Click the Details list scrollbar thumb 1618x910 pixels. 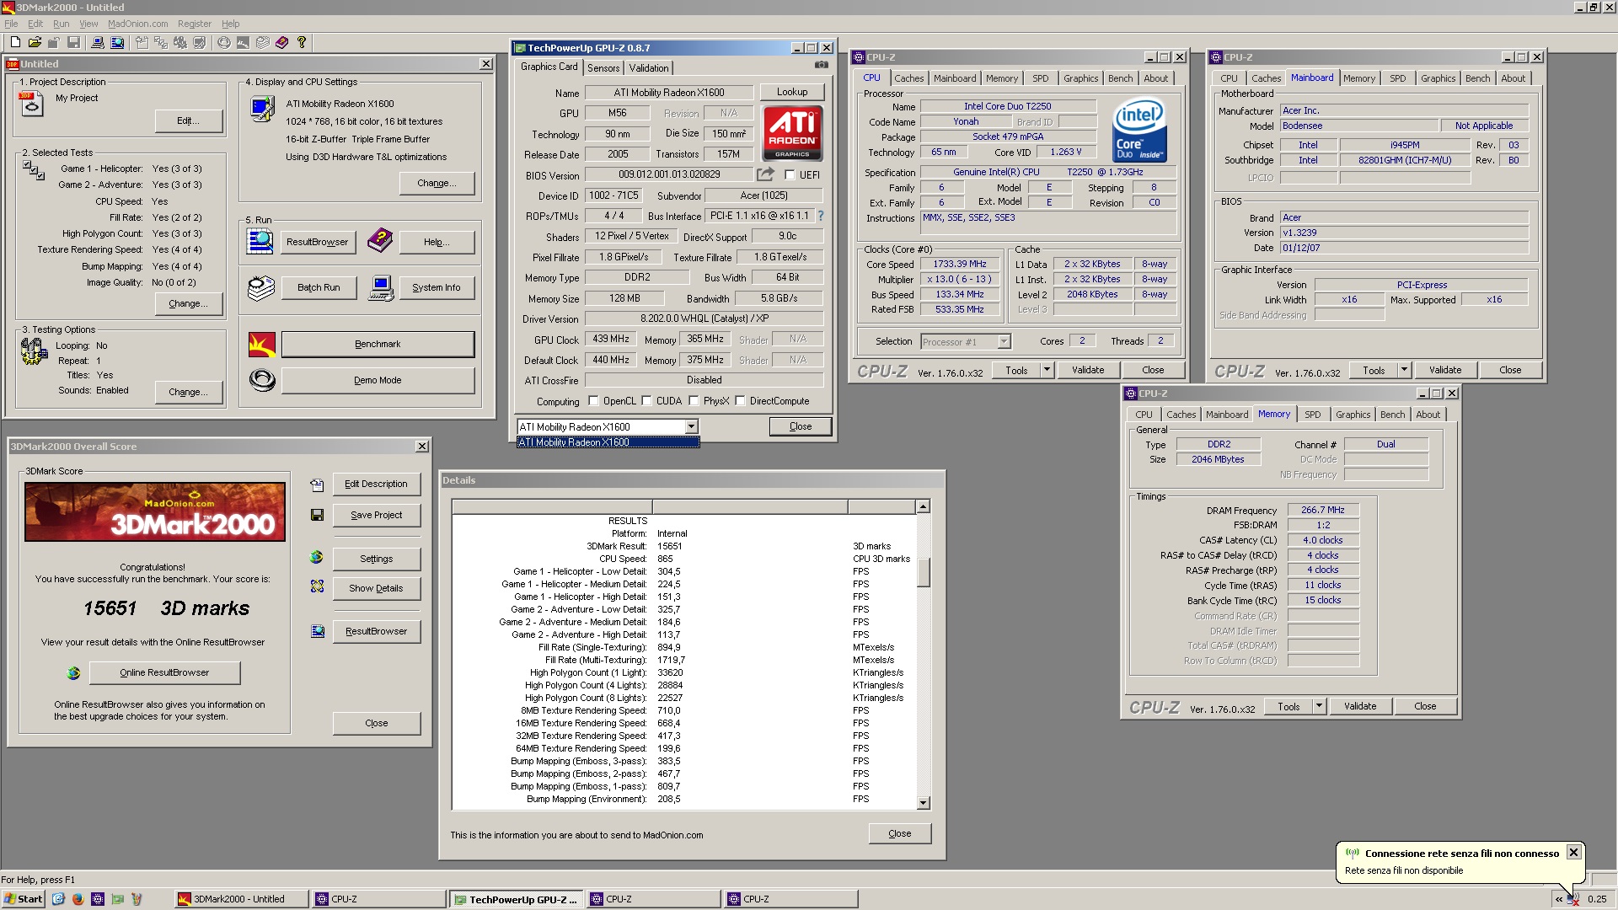pos(923,572)
